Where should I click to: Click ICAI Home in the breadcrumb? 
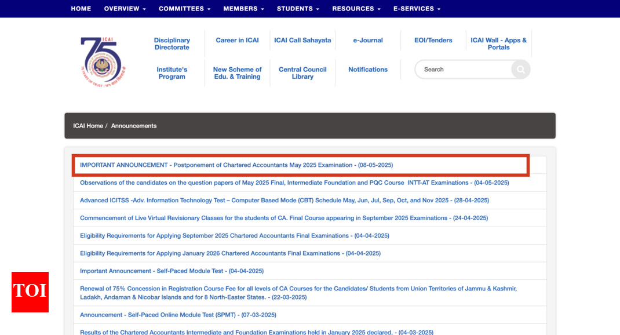click(88, 126)
